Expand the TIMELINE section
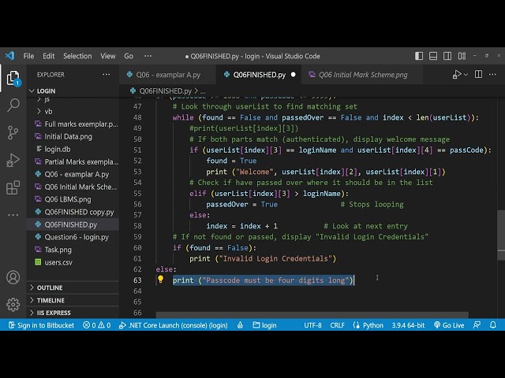This screenshot has height=378, width=505. 50,300
